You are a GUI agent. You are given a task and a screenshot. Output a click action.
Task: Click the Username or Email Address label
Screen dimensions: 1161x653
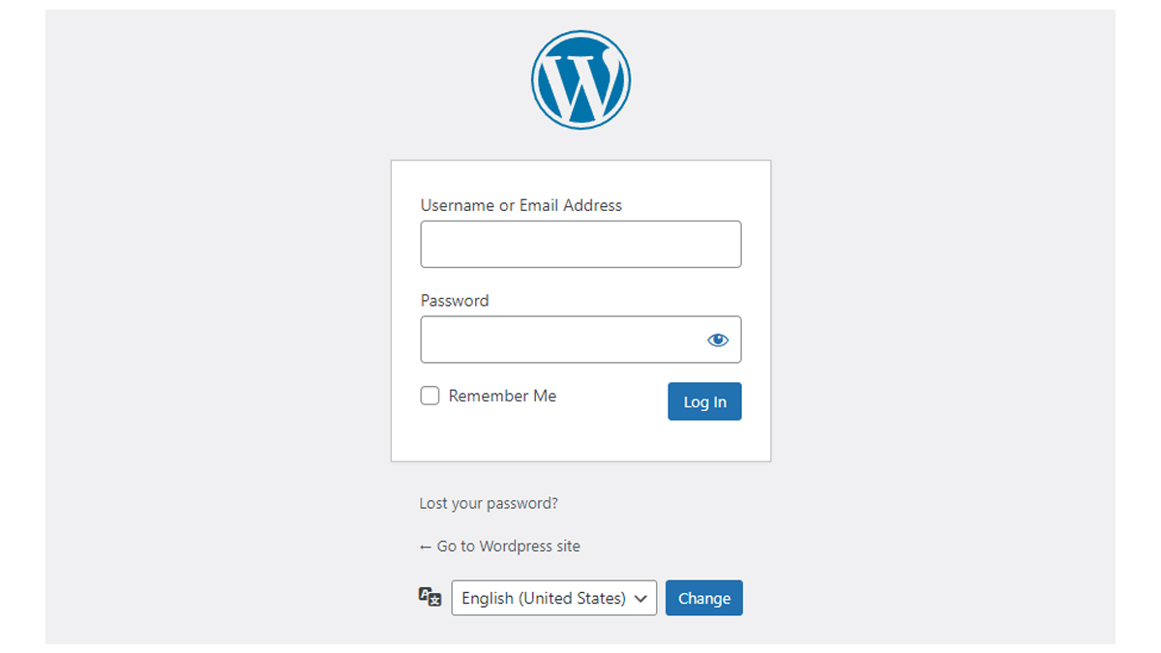pos(521,205)
